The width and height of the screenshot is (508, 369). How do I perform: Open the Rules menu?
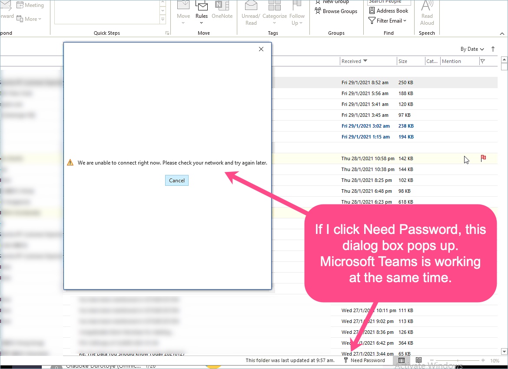(202, 13)
